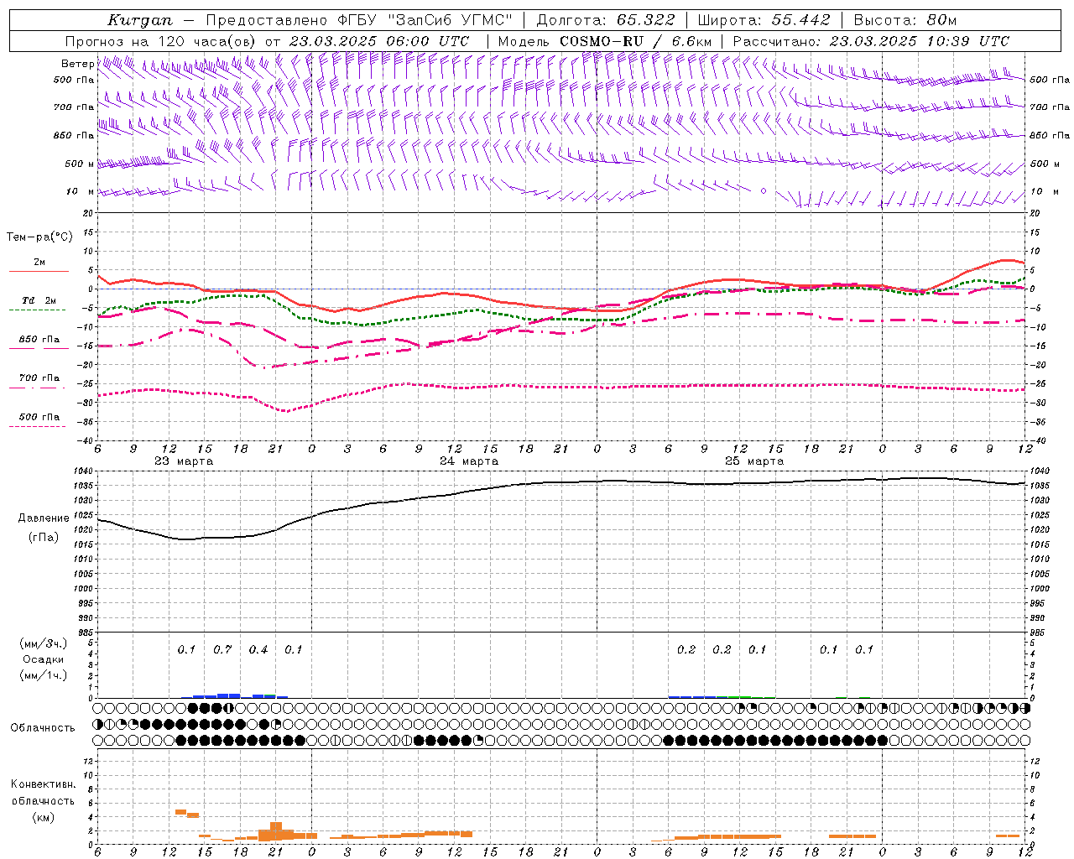Click the Kurgan station title

click(140, 20)
